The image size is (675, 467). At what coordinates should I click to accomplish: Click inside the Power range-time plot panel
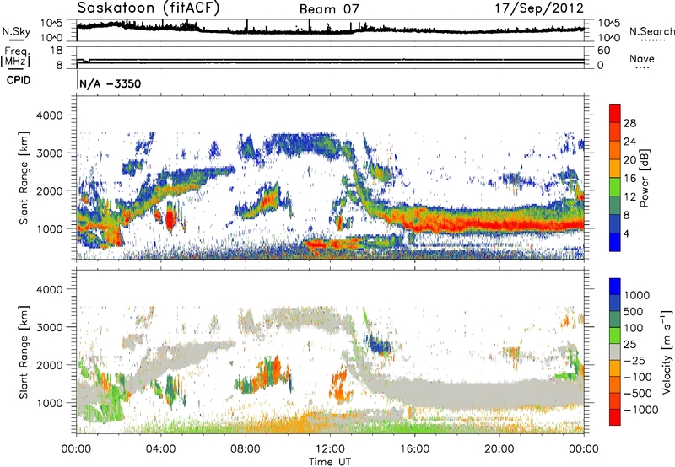coord(330,178)
